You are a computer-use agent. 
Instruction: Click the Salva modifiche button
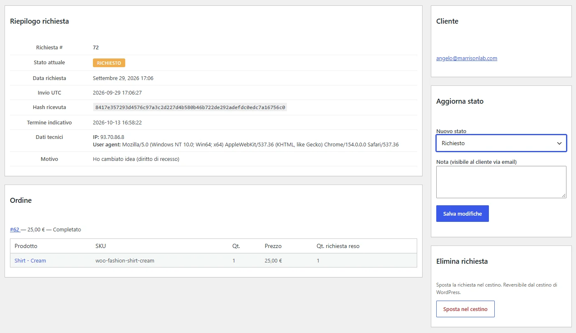(462, 214)
